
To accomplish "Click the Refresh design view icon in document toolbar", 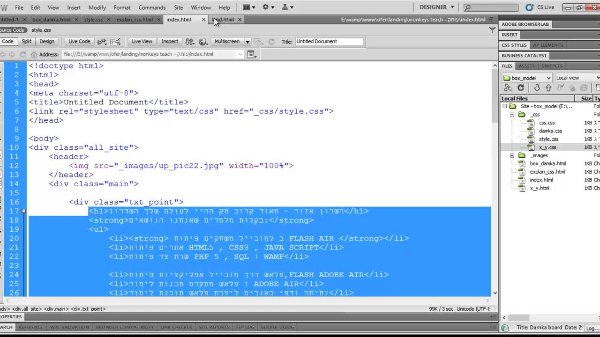I will point(271,42).
